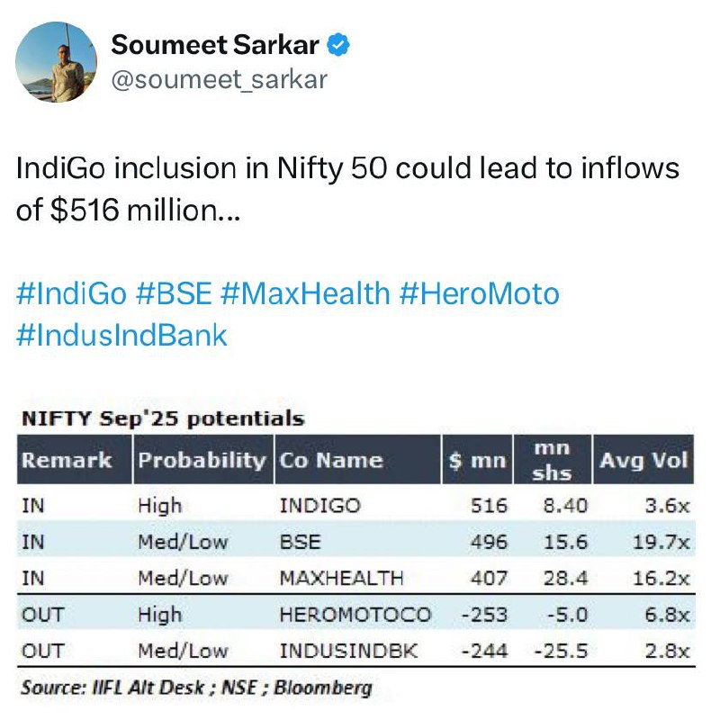Click the Avg Vol column header
The width and height of the screenshot is (711, 720).
click(x=643, y=460)
